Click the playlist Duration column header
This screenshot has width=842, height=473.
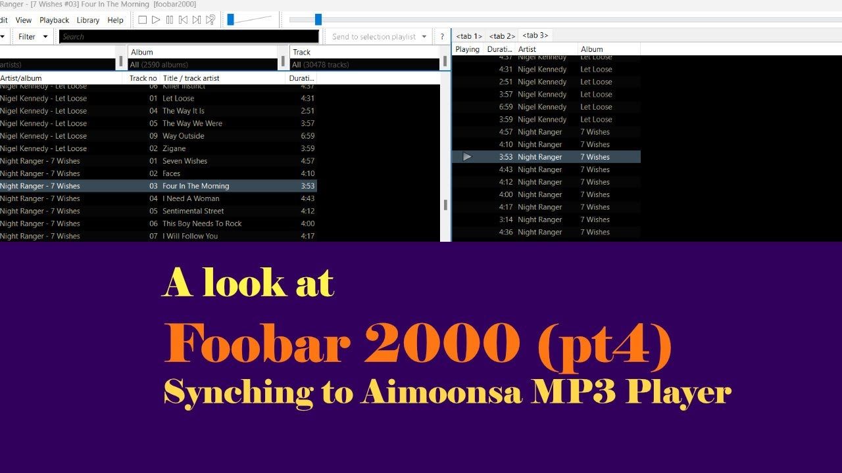[499, 49]
